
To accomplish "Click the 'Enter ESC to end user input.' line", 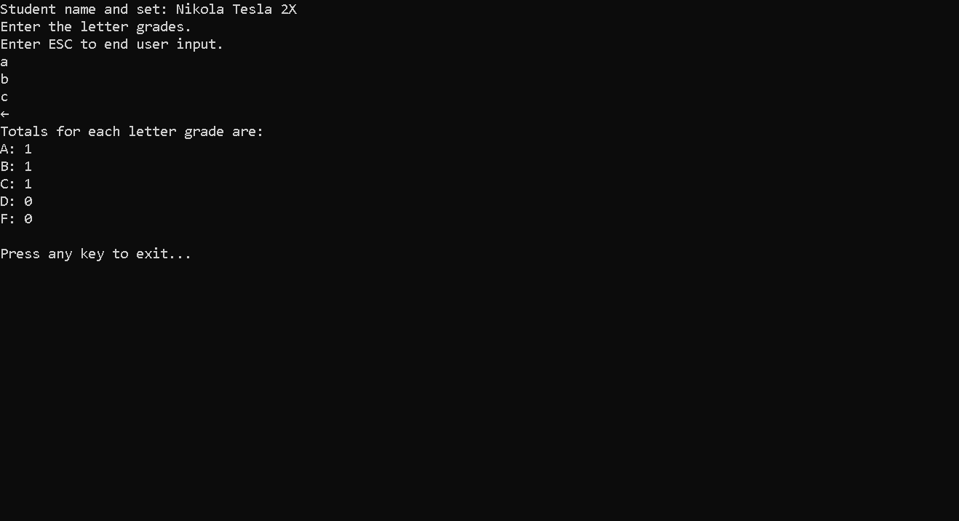I will (x=112, y=44).
